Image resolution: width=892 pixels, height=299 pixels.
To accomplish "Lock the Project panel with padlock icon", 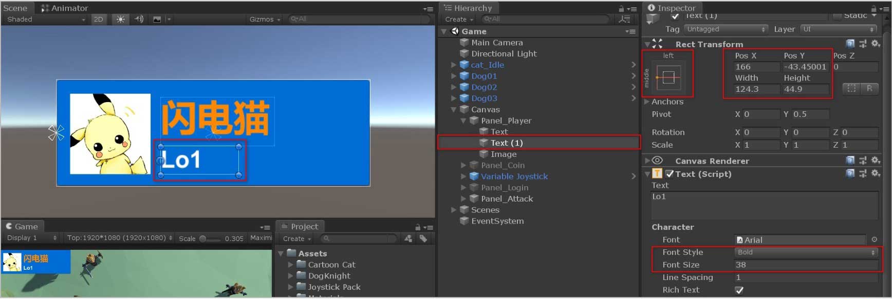I will (x=418, y=227).
